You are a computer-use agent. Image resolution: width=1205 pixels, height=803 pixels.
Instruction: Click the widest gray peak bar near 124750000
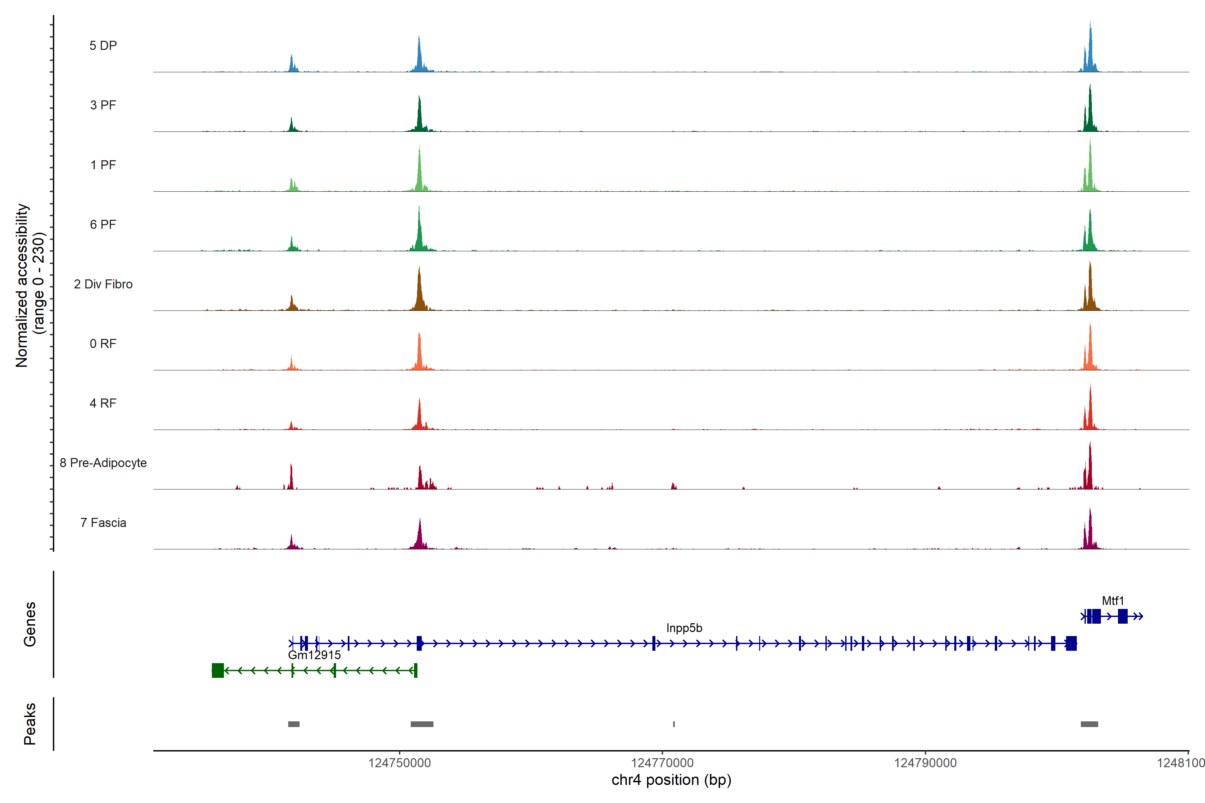click(422, 724)
